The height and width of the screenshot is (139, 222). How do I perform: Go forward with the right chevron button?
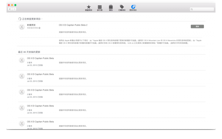click(14, 9)
